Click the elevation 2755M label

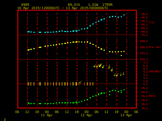[x=107, y=5]
